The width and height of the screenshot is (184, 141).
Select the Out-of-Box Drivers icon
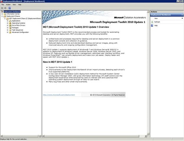click(x=10, y=25)
